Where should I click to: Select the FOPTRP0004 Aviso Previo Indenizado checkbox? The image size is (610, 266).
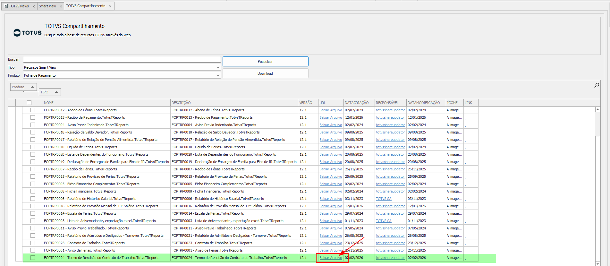[33, 125]
